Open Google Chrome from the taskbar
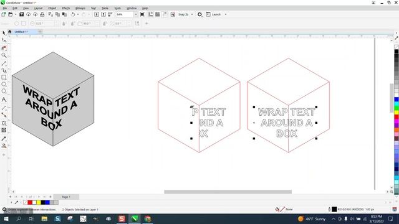This screenshot has width=399, height=224. pyautogui.click(x=148, y=218)
